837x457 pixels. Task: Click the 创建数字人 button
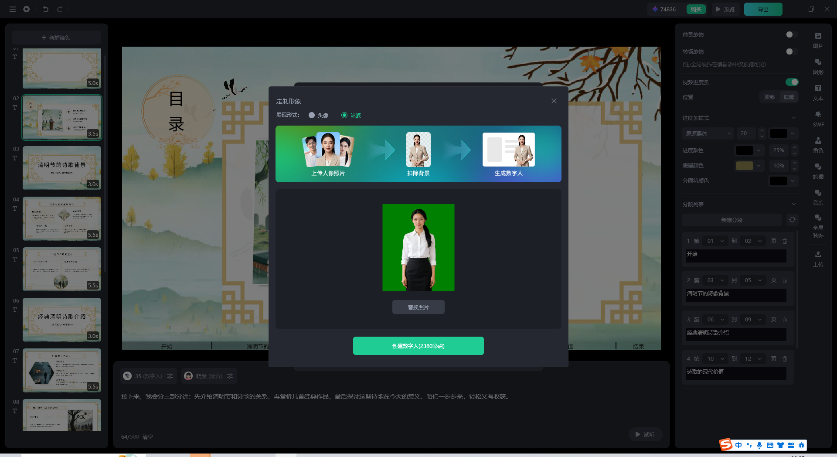pyautogui.click(x=418, y=346)
